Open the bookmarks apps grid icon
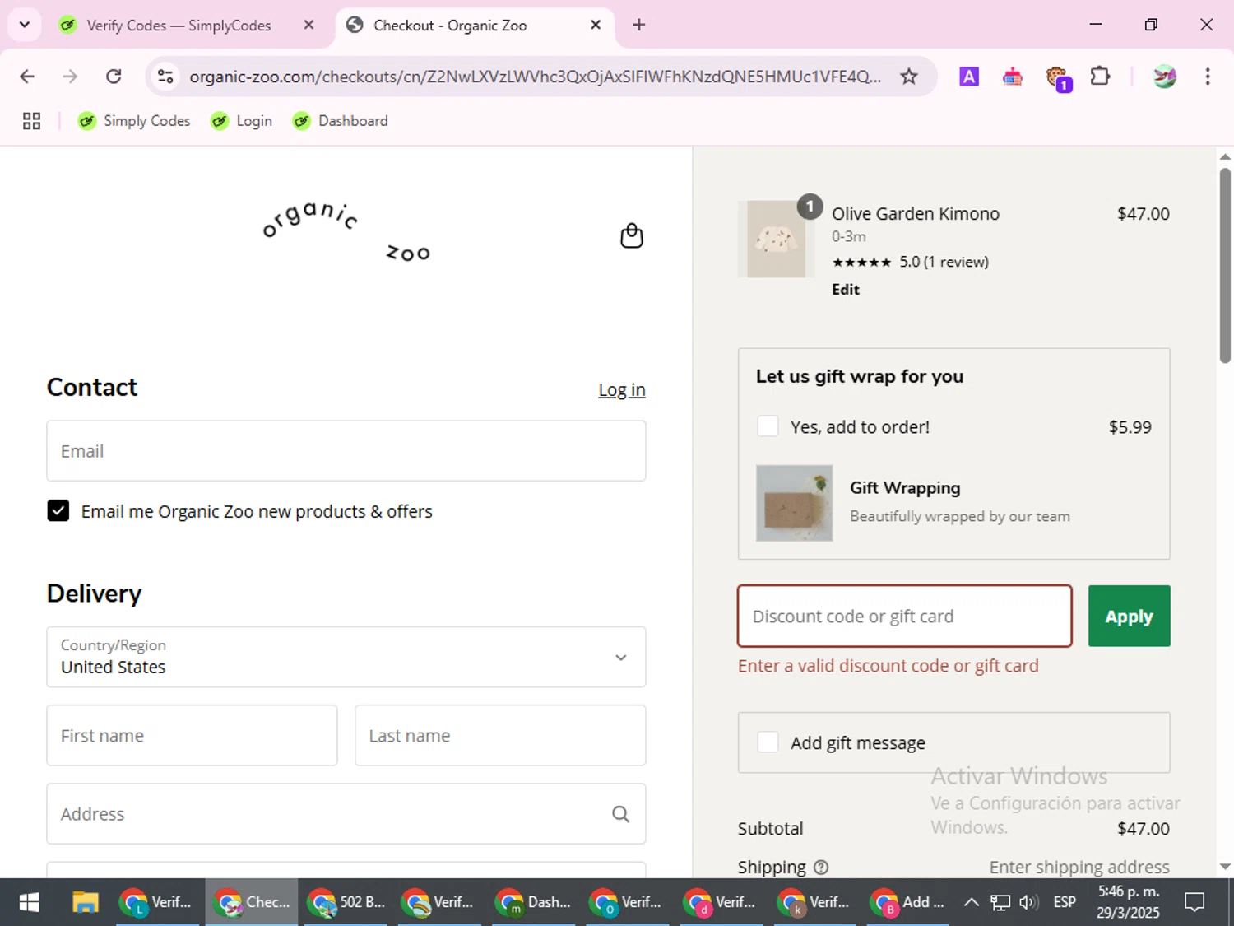1234x926 pixels. pos(31,121)
